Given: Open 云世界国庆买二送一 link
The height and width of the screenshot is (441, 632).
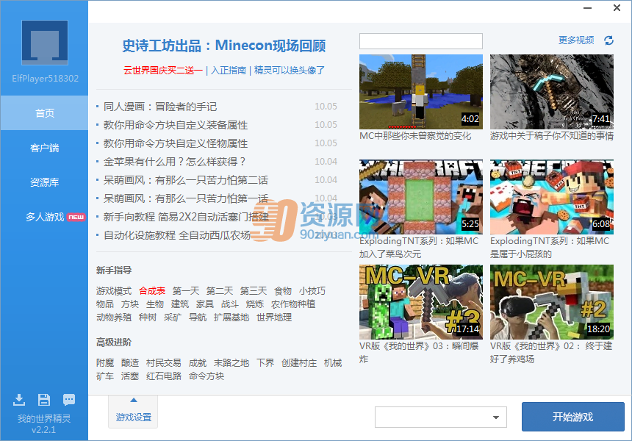Looking at the screenshot, I should [163, 70].
